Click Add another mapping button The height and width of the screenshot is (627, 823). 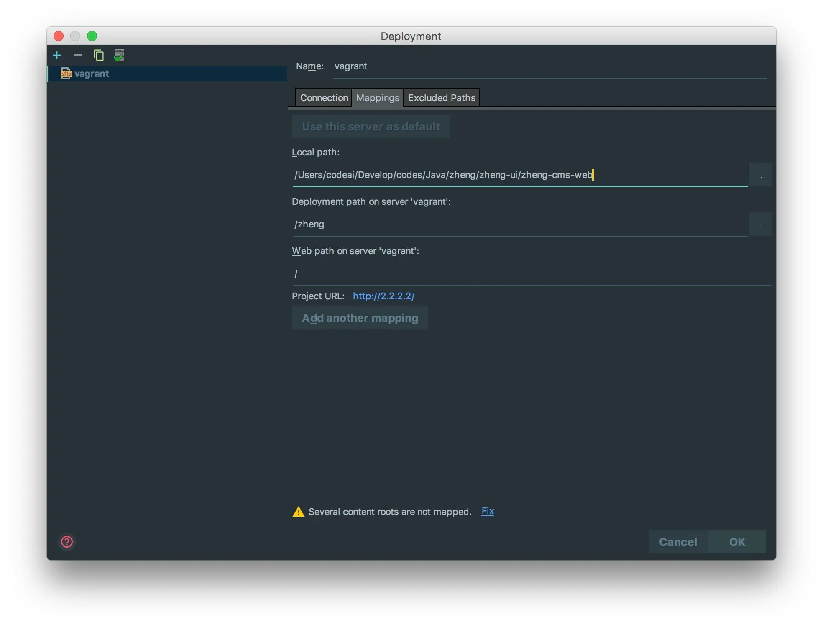point(360,318)
